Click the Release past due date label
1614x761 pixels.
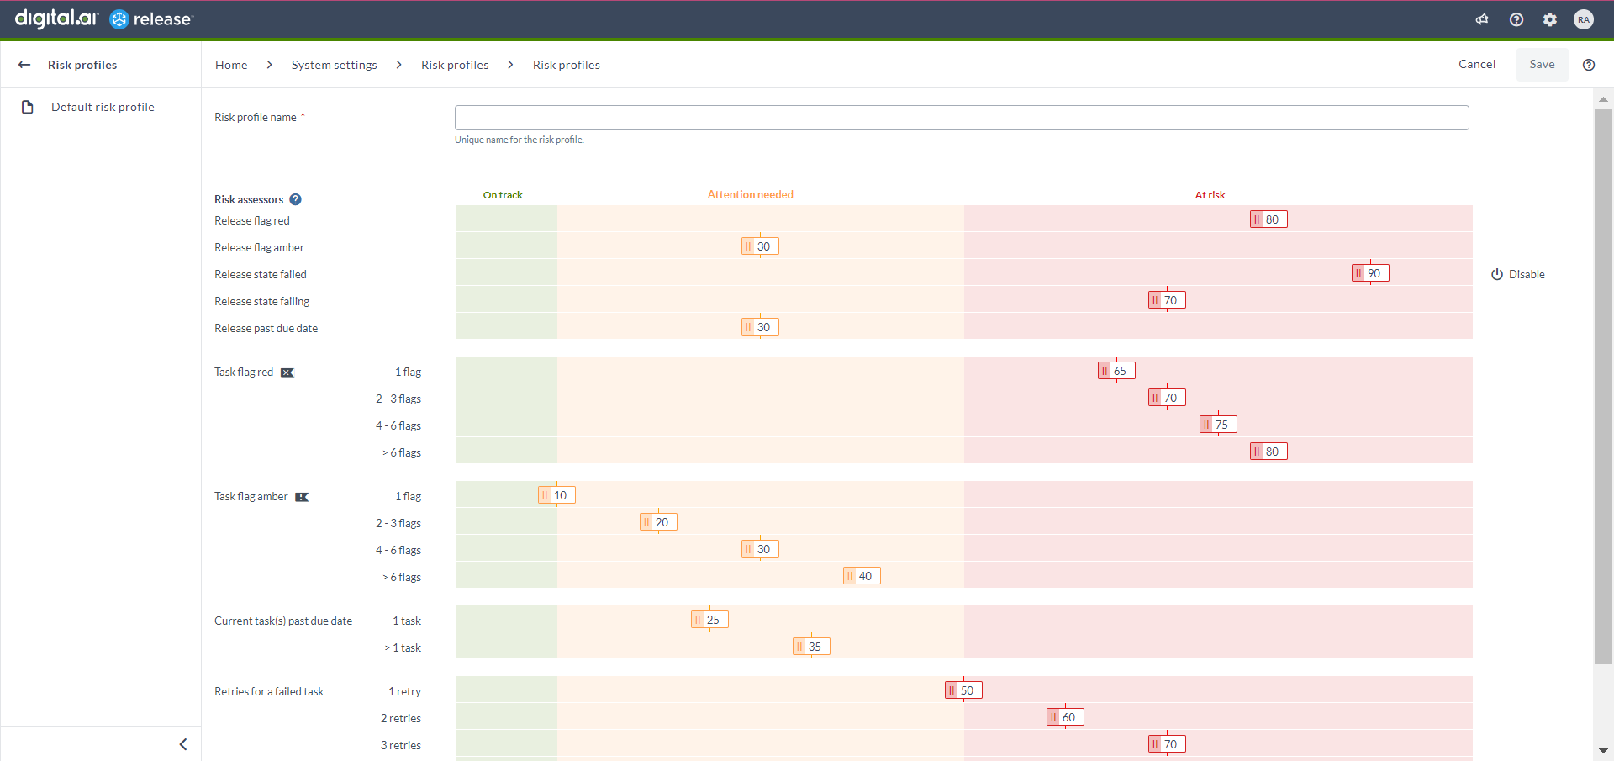coord(266,328)
